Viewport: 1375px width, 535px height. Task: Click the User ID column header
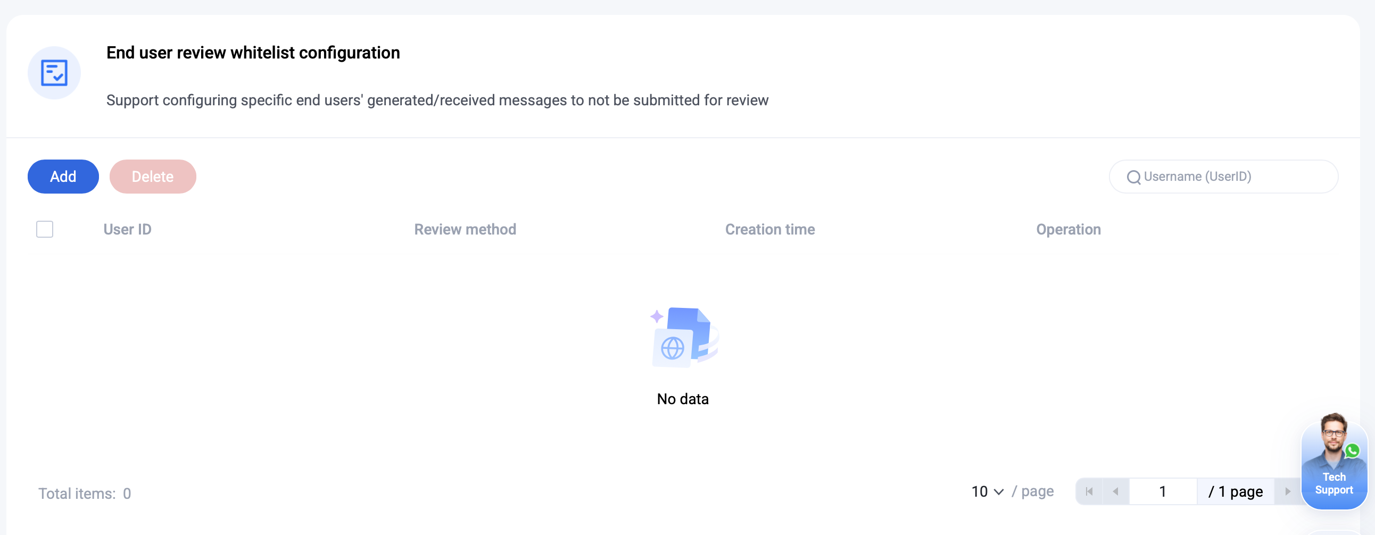(128, 229)
